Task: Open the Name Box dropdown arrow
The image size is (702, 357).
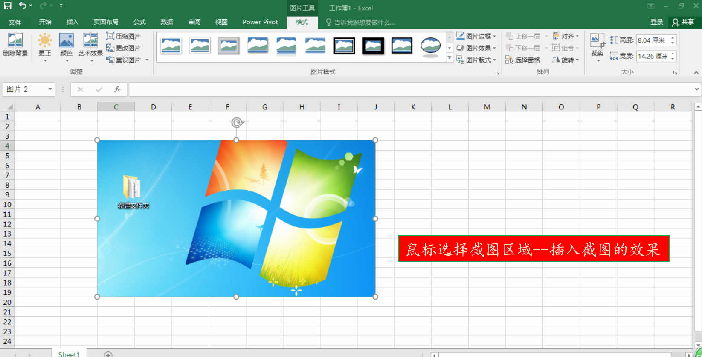Action: 50,89
